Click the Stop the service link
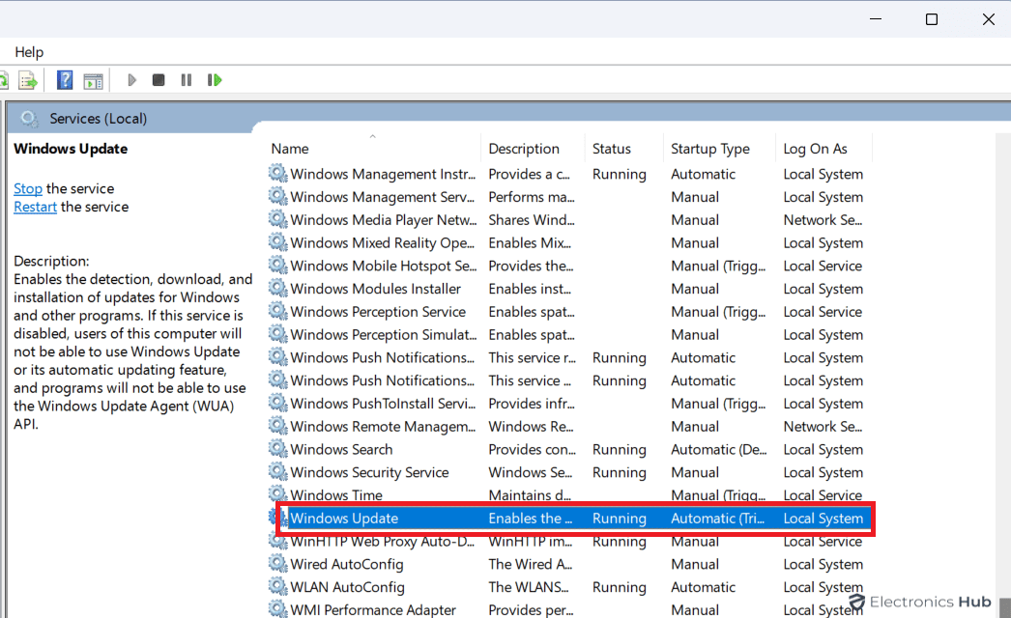 point(28,188)
